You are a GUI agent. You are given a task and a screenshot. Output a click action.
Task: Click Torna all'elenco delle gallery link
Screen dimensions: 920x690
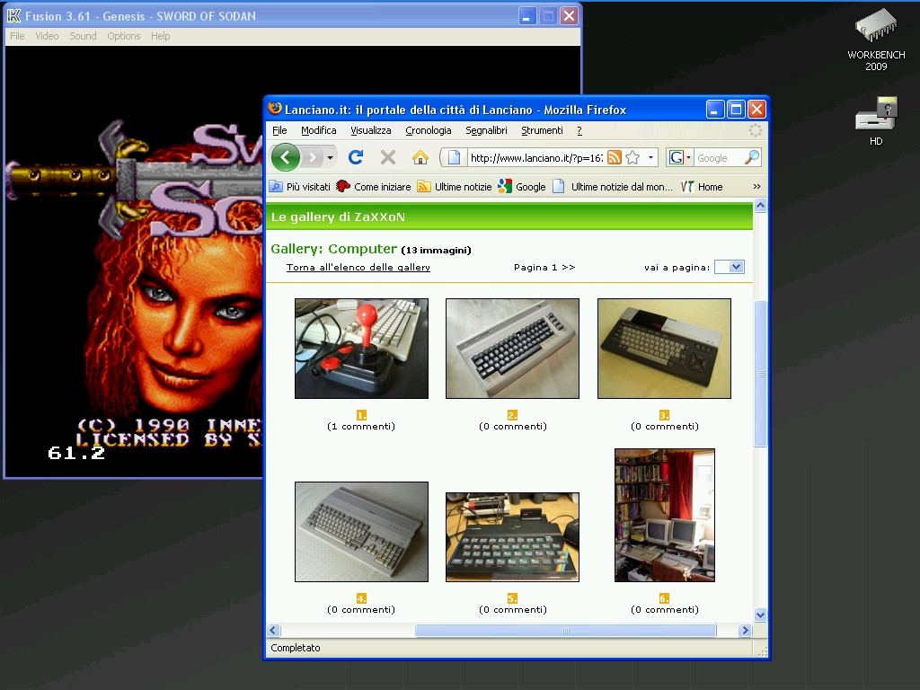pyautogui.click(x=358, y=267)
